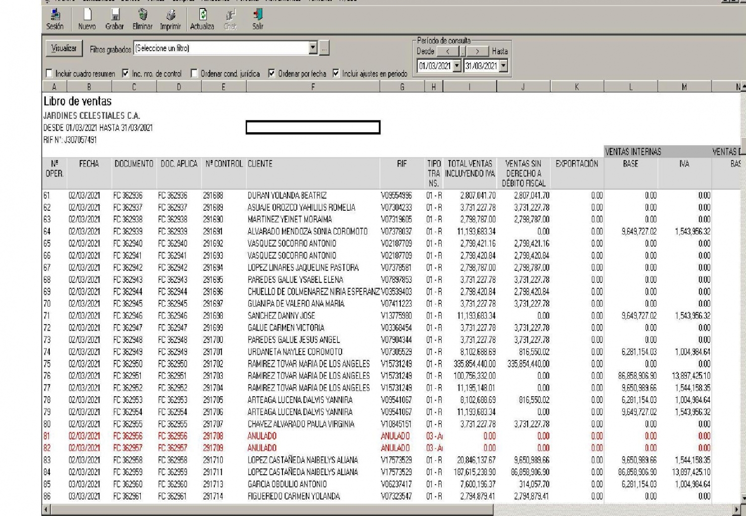Go to next period with > button
The width and height of the screenshot is (746, 516).
point(477,51)
